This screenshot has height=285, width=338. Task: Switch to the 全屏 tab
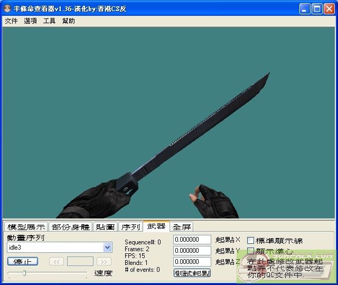click(x=182, y=227)
